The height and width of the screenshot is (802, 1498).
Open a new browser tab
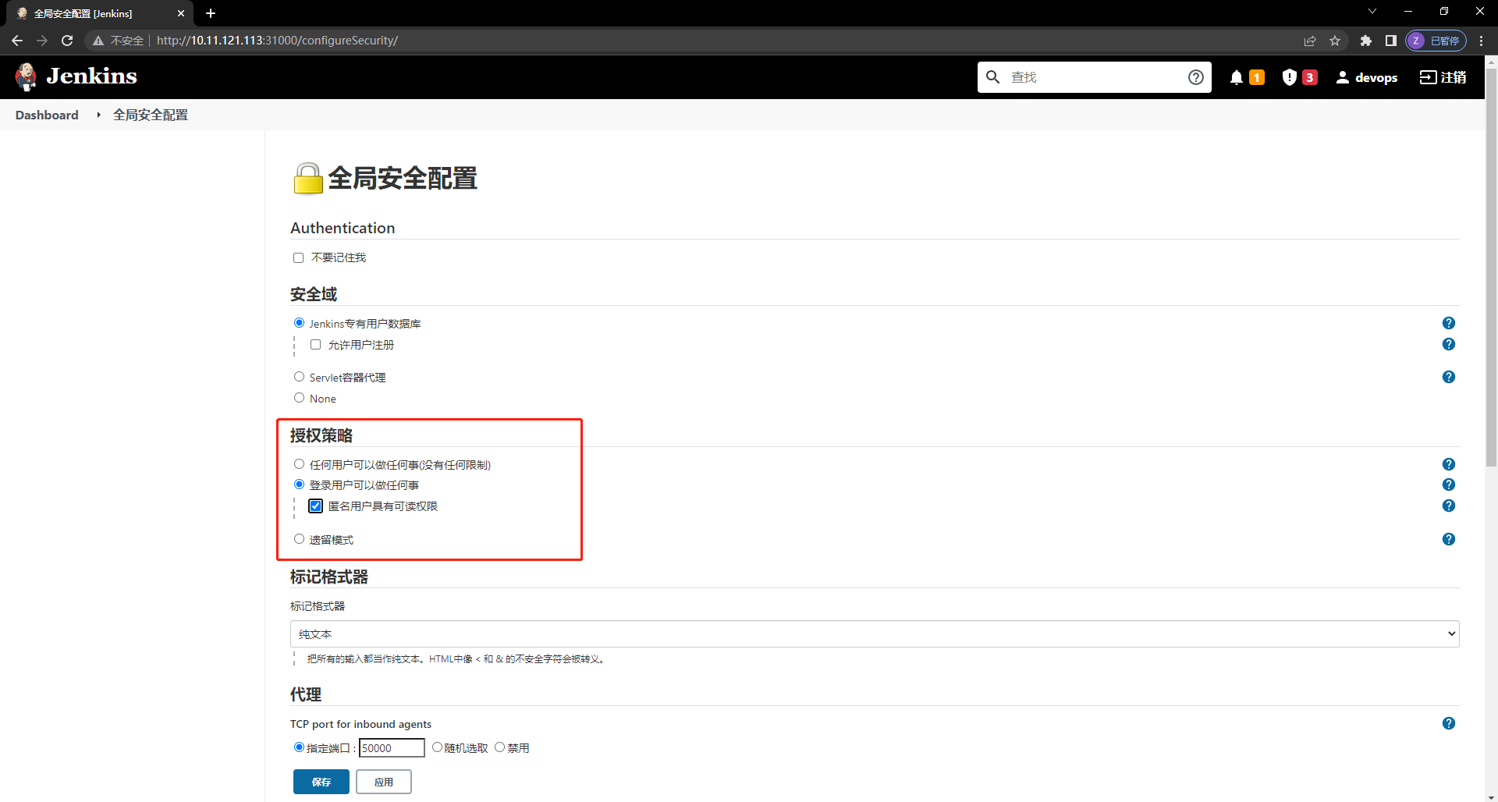click(x=211, y=13)
